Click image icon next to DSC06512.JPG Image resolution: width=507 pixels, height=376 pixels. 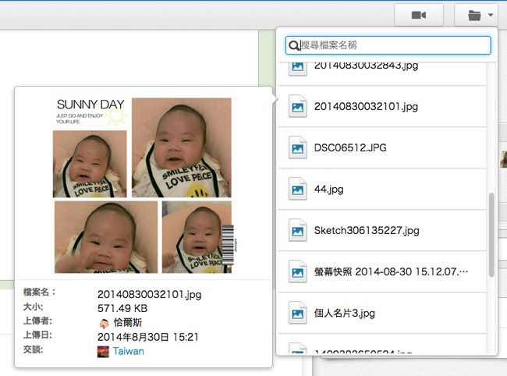point(297,147)
